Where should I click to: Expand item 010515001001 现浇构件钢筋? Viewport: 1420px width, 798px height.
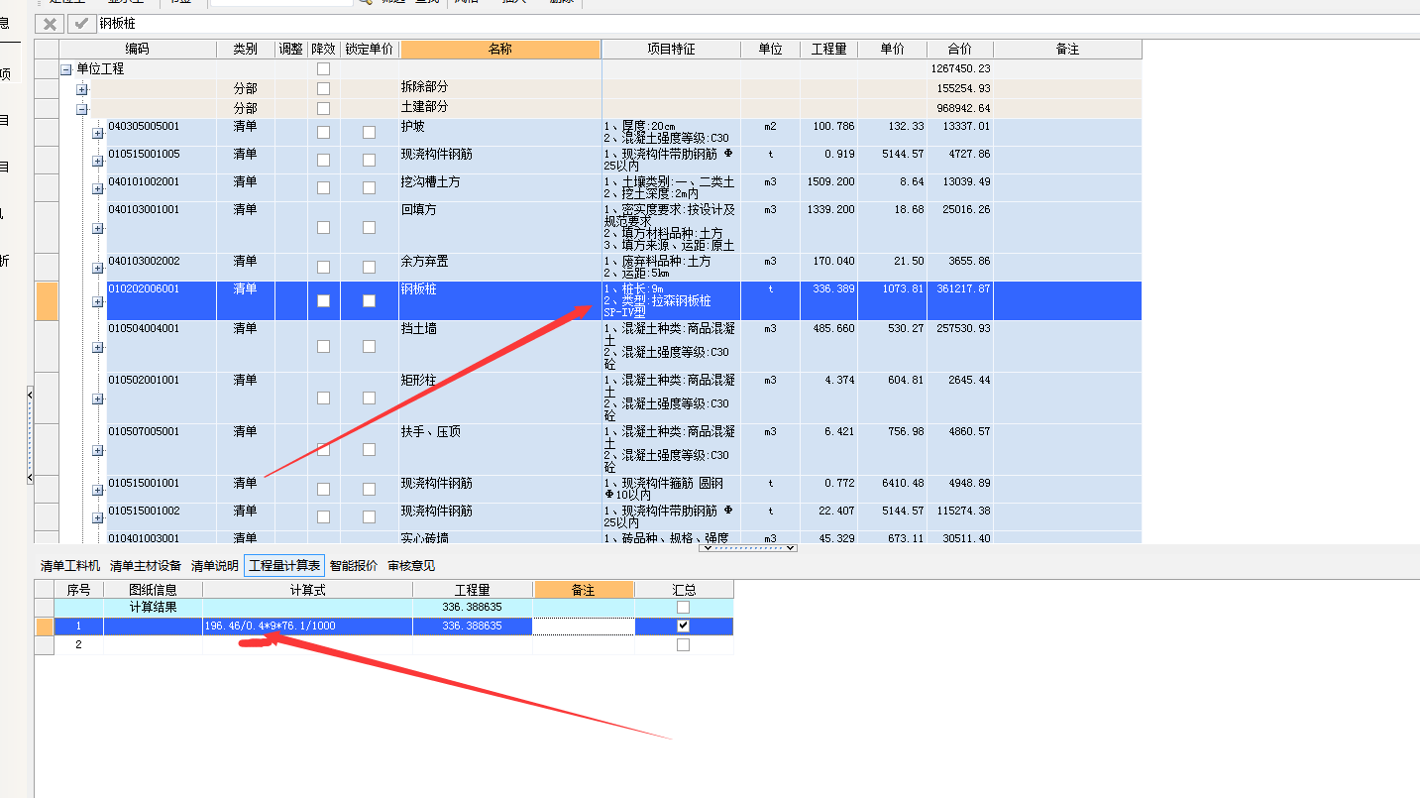tap(98, 490)
